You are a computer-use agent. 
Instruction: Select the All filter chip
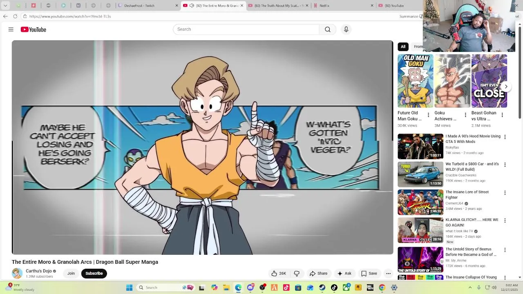tap(403, 47)
